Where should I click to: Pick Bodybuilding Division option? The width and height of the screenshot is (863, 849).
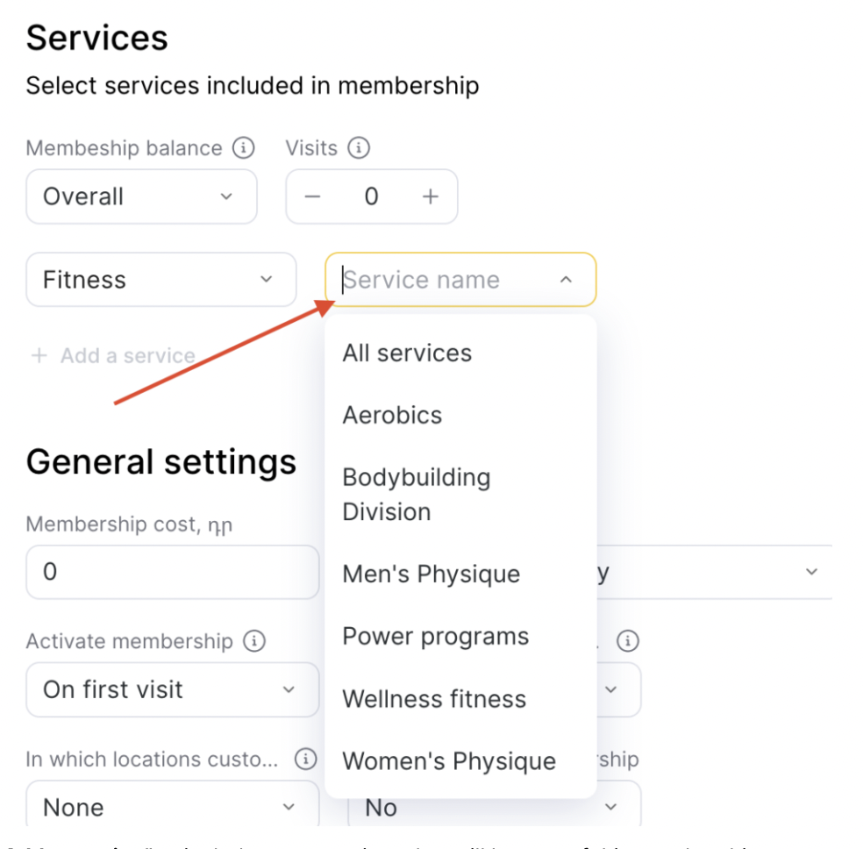click(x=417, y=495)
